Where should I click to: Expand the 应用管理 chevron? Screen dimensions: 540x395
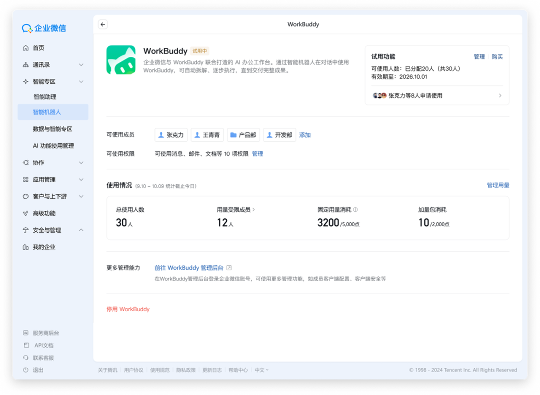(81, 179)
